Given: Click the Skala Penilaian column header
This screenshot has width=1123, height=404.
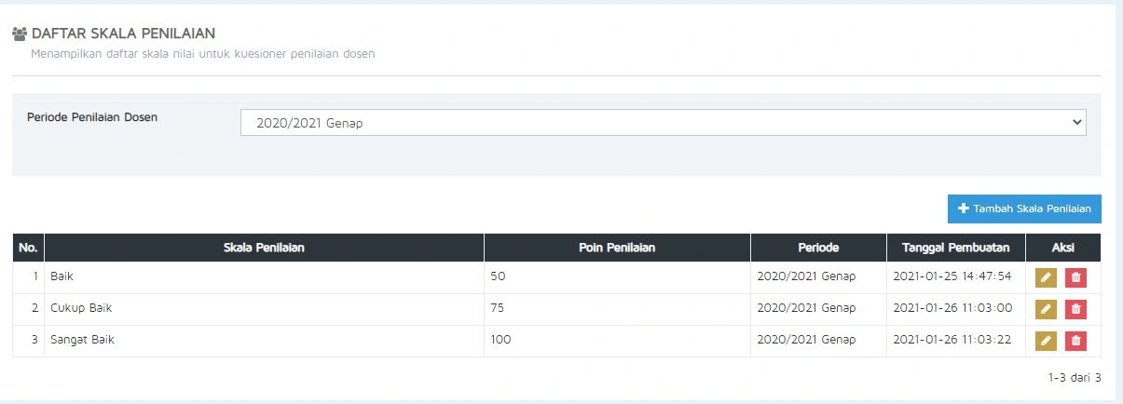Looking at the screenshot, I should tap(265, 248).
